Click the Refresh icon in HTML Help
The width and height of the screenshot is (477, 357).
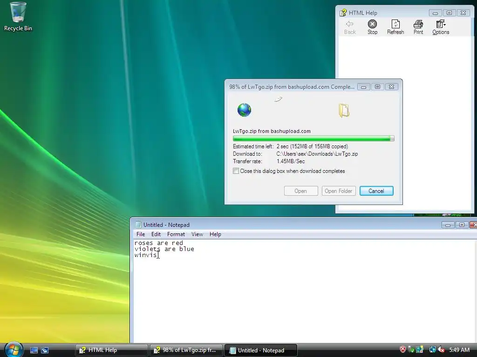pyautogui.click(x=395, y=27)
